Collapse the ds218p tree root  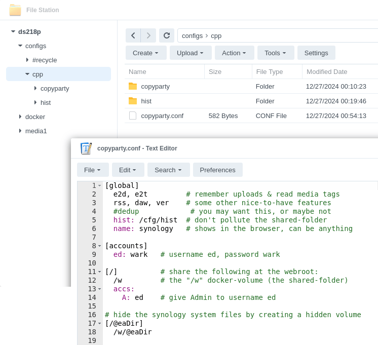click(13, 31)
